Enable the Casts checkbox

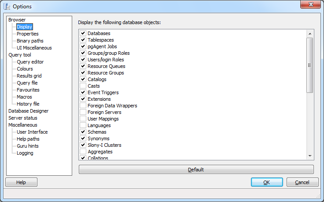click(x=83, y=86)
